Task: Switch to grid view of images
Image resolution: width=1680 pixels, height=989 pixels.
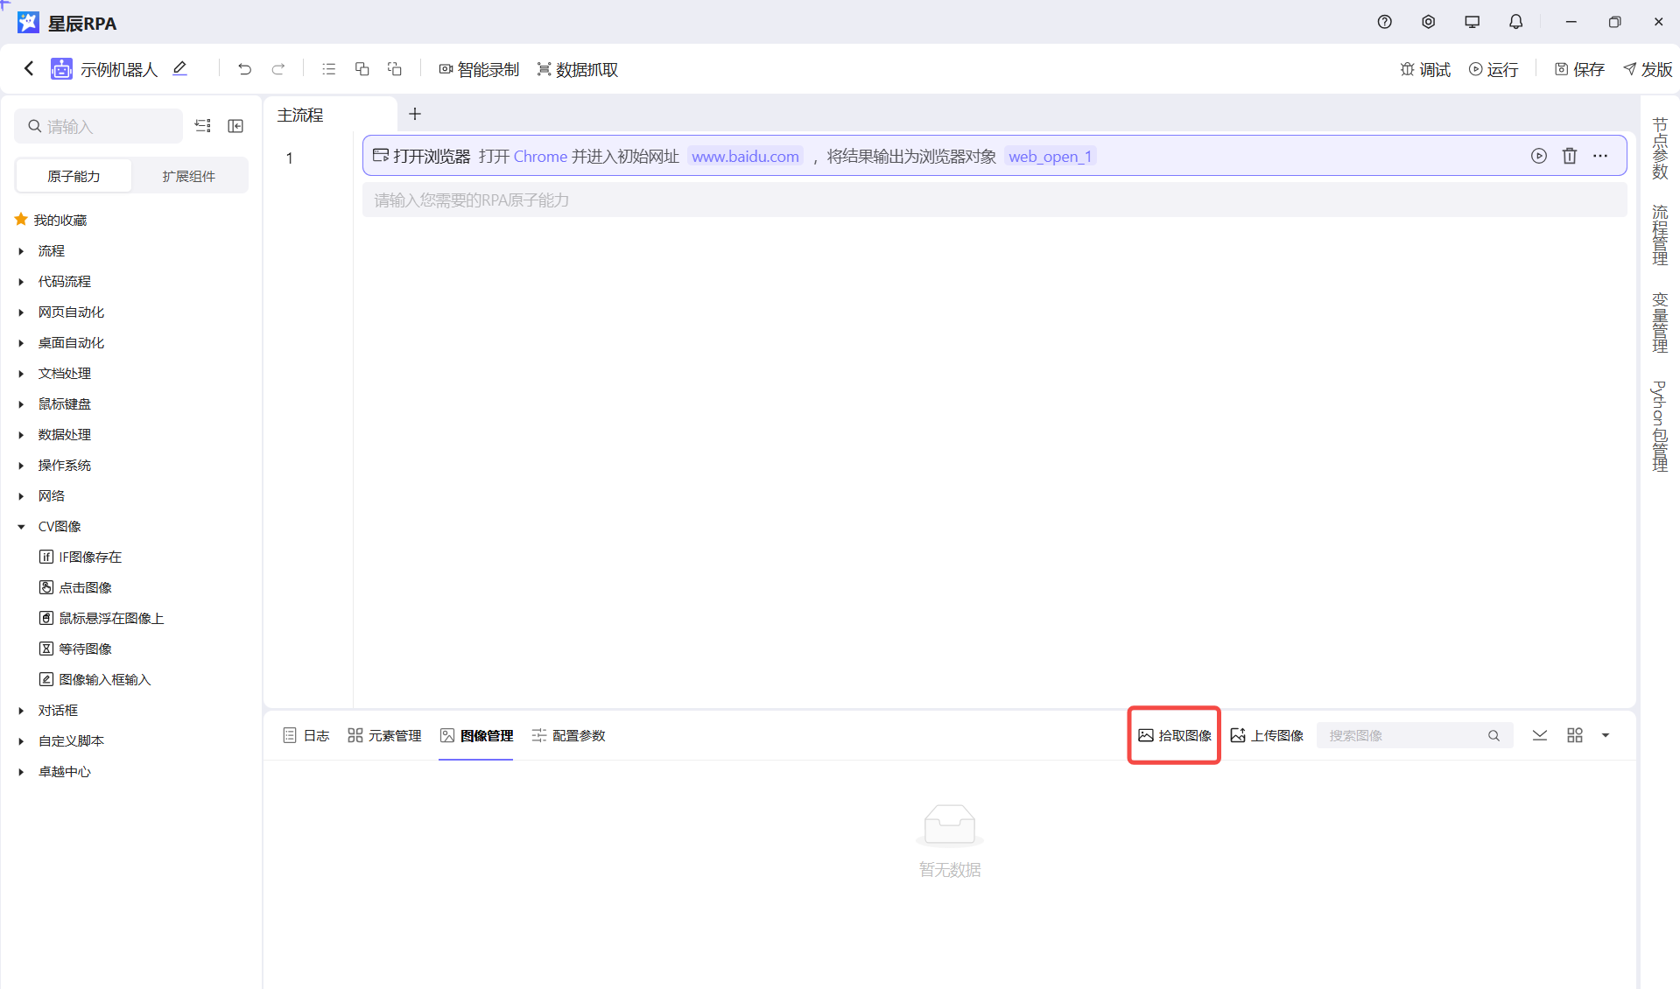Action: coord(1574,735)
